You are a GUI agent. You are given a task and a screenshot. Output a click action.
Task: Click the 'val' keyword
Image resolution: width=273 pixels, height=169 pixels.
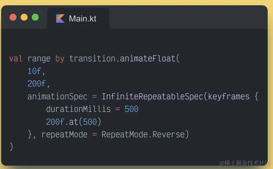[x=16, y=59]
